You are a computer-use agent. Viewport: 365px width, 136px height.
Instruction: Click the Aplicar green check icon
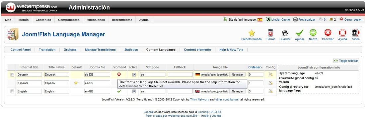299,33
